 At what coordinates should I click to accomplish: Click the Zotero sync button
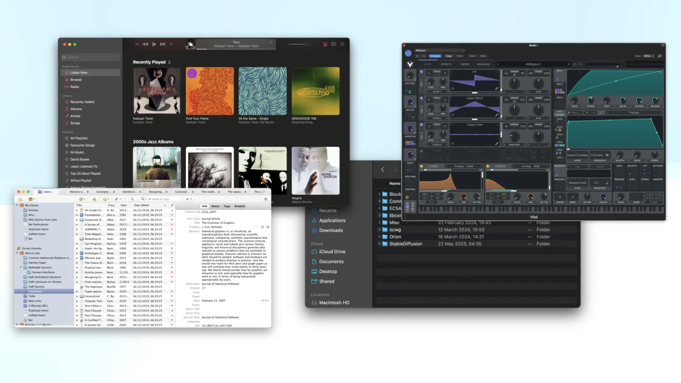point(266,199)
